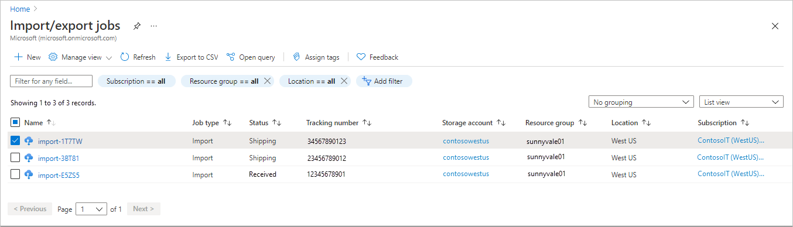The width and height of the screenshot is (793, 227).
Task: Sort by the Status column
Action: click(x=265, y=123)
